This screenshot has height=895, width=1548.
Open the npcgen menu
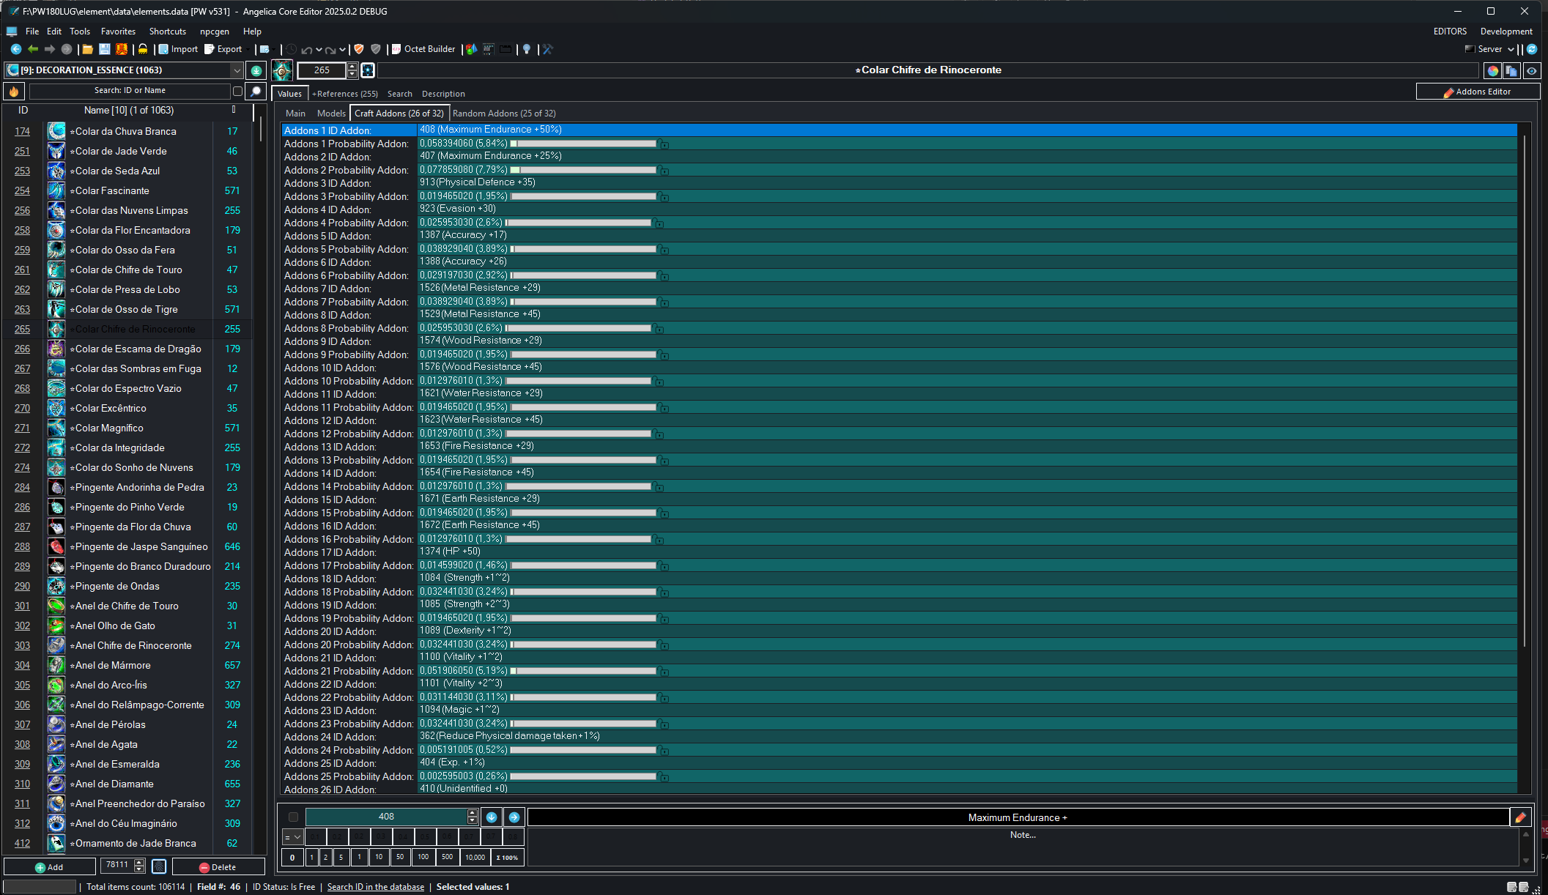click(x=215, y=31)
